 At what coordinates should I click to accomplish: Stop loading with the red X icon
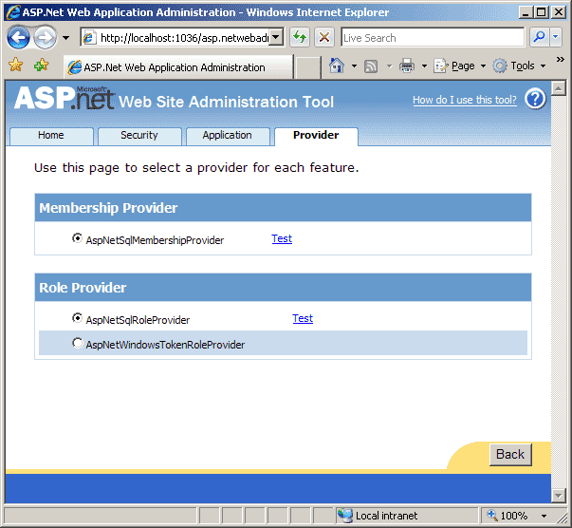pyautogui.click(x=323, y=37)
